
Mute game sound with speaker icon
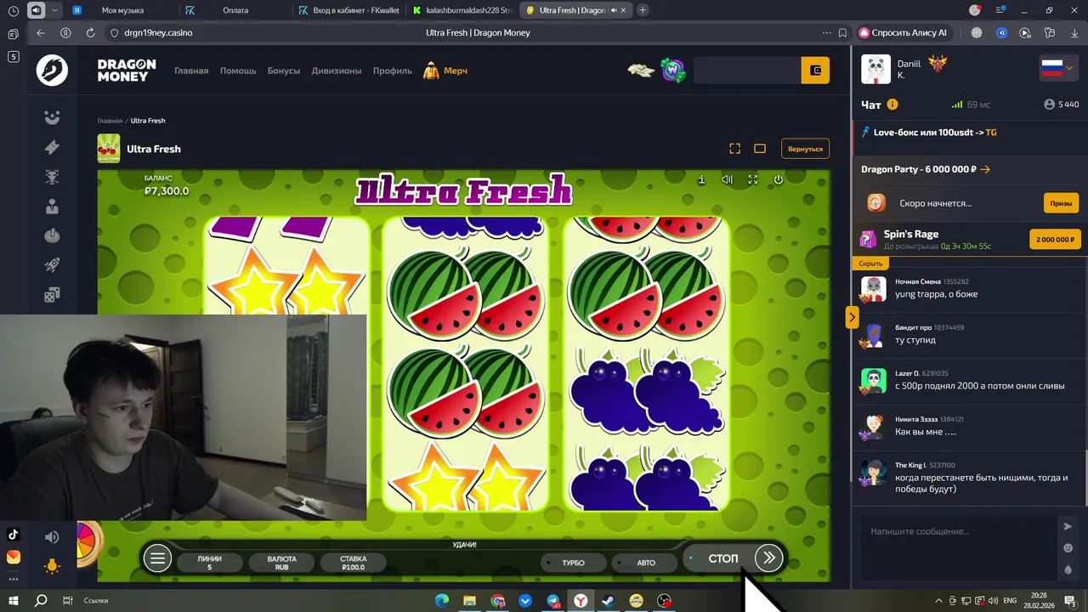[x=727, y=179]
